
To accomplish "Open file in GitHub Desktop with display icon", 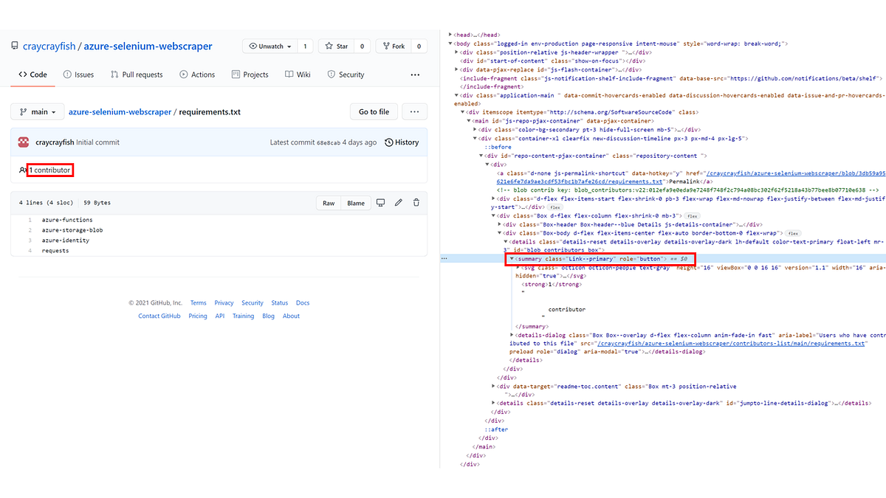I will (380, 202).
